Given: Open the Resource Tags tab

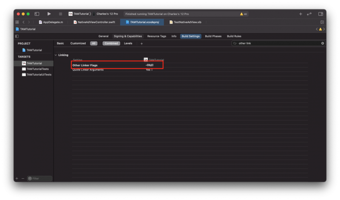Looking at the screenshot, I should point(156,36).
